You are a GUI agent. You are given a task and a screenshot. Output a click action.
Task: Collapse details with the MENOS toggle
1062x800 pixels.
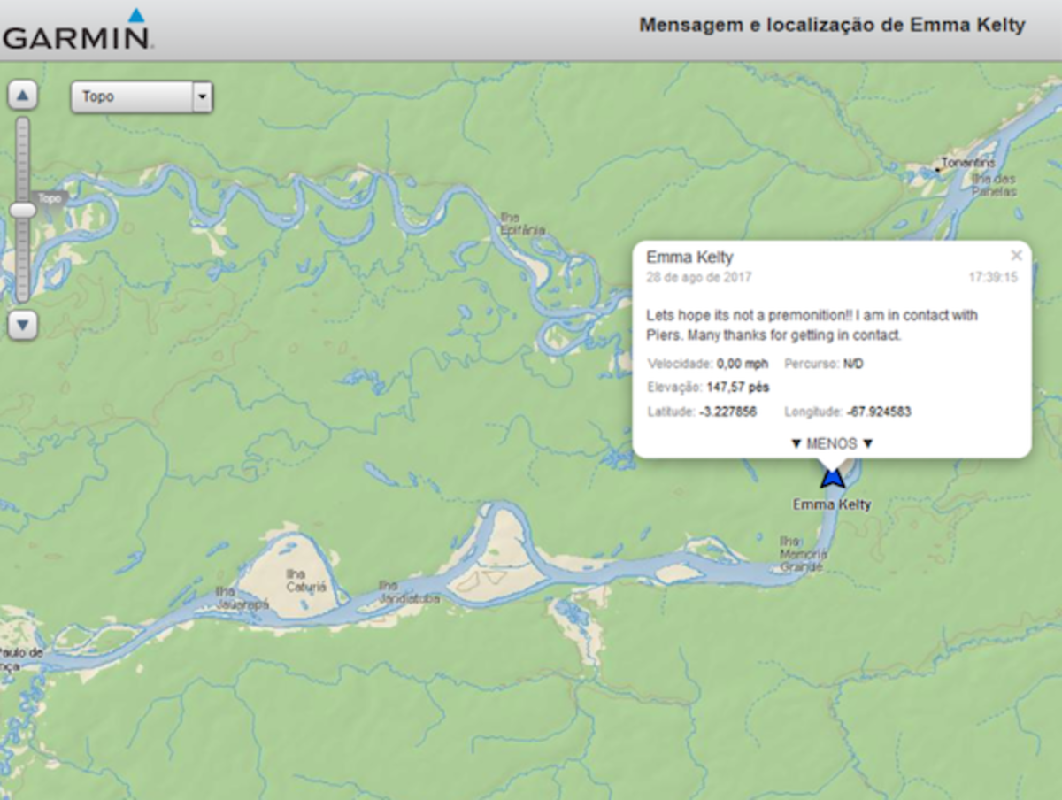[x=832, y=443]
